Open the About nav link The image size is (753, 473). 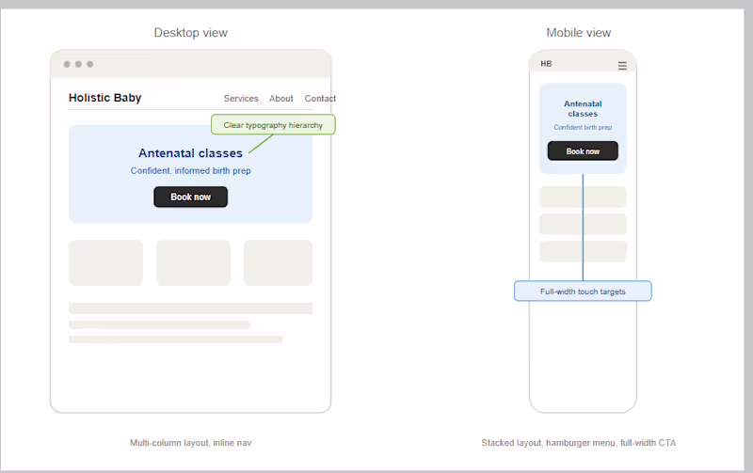point(280,99)
